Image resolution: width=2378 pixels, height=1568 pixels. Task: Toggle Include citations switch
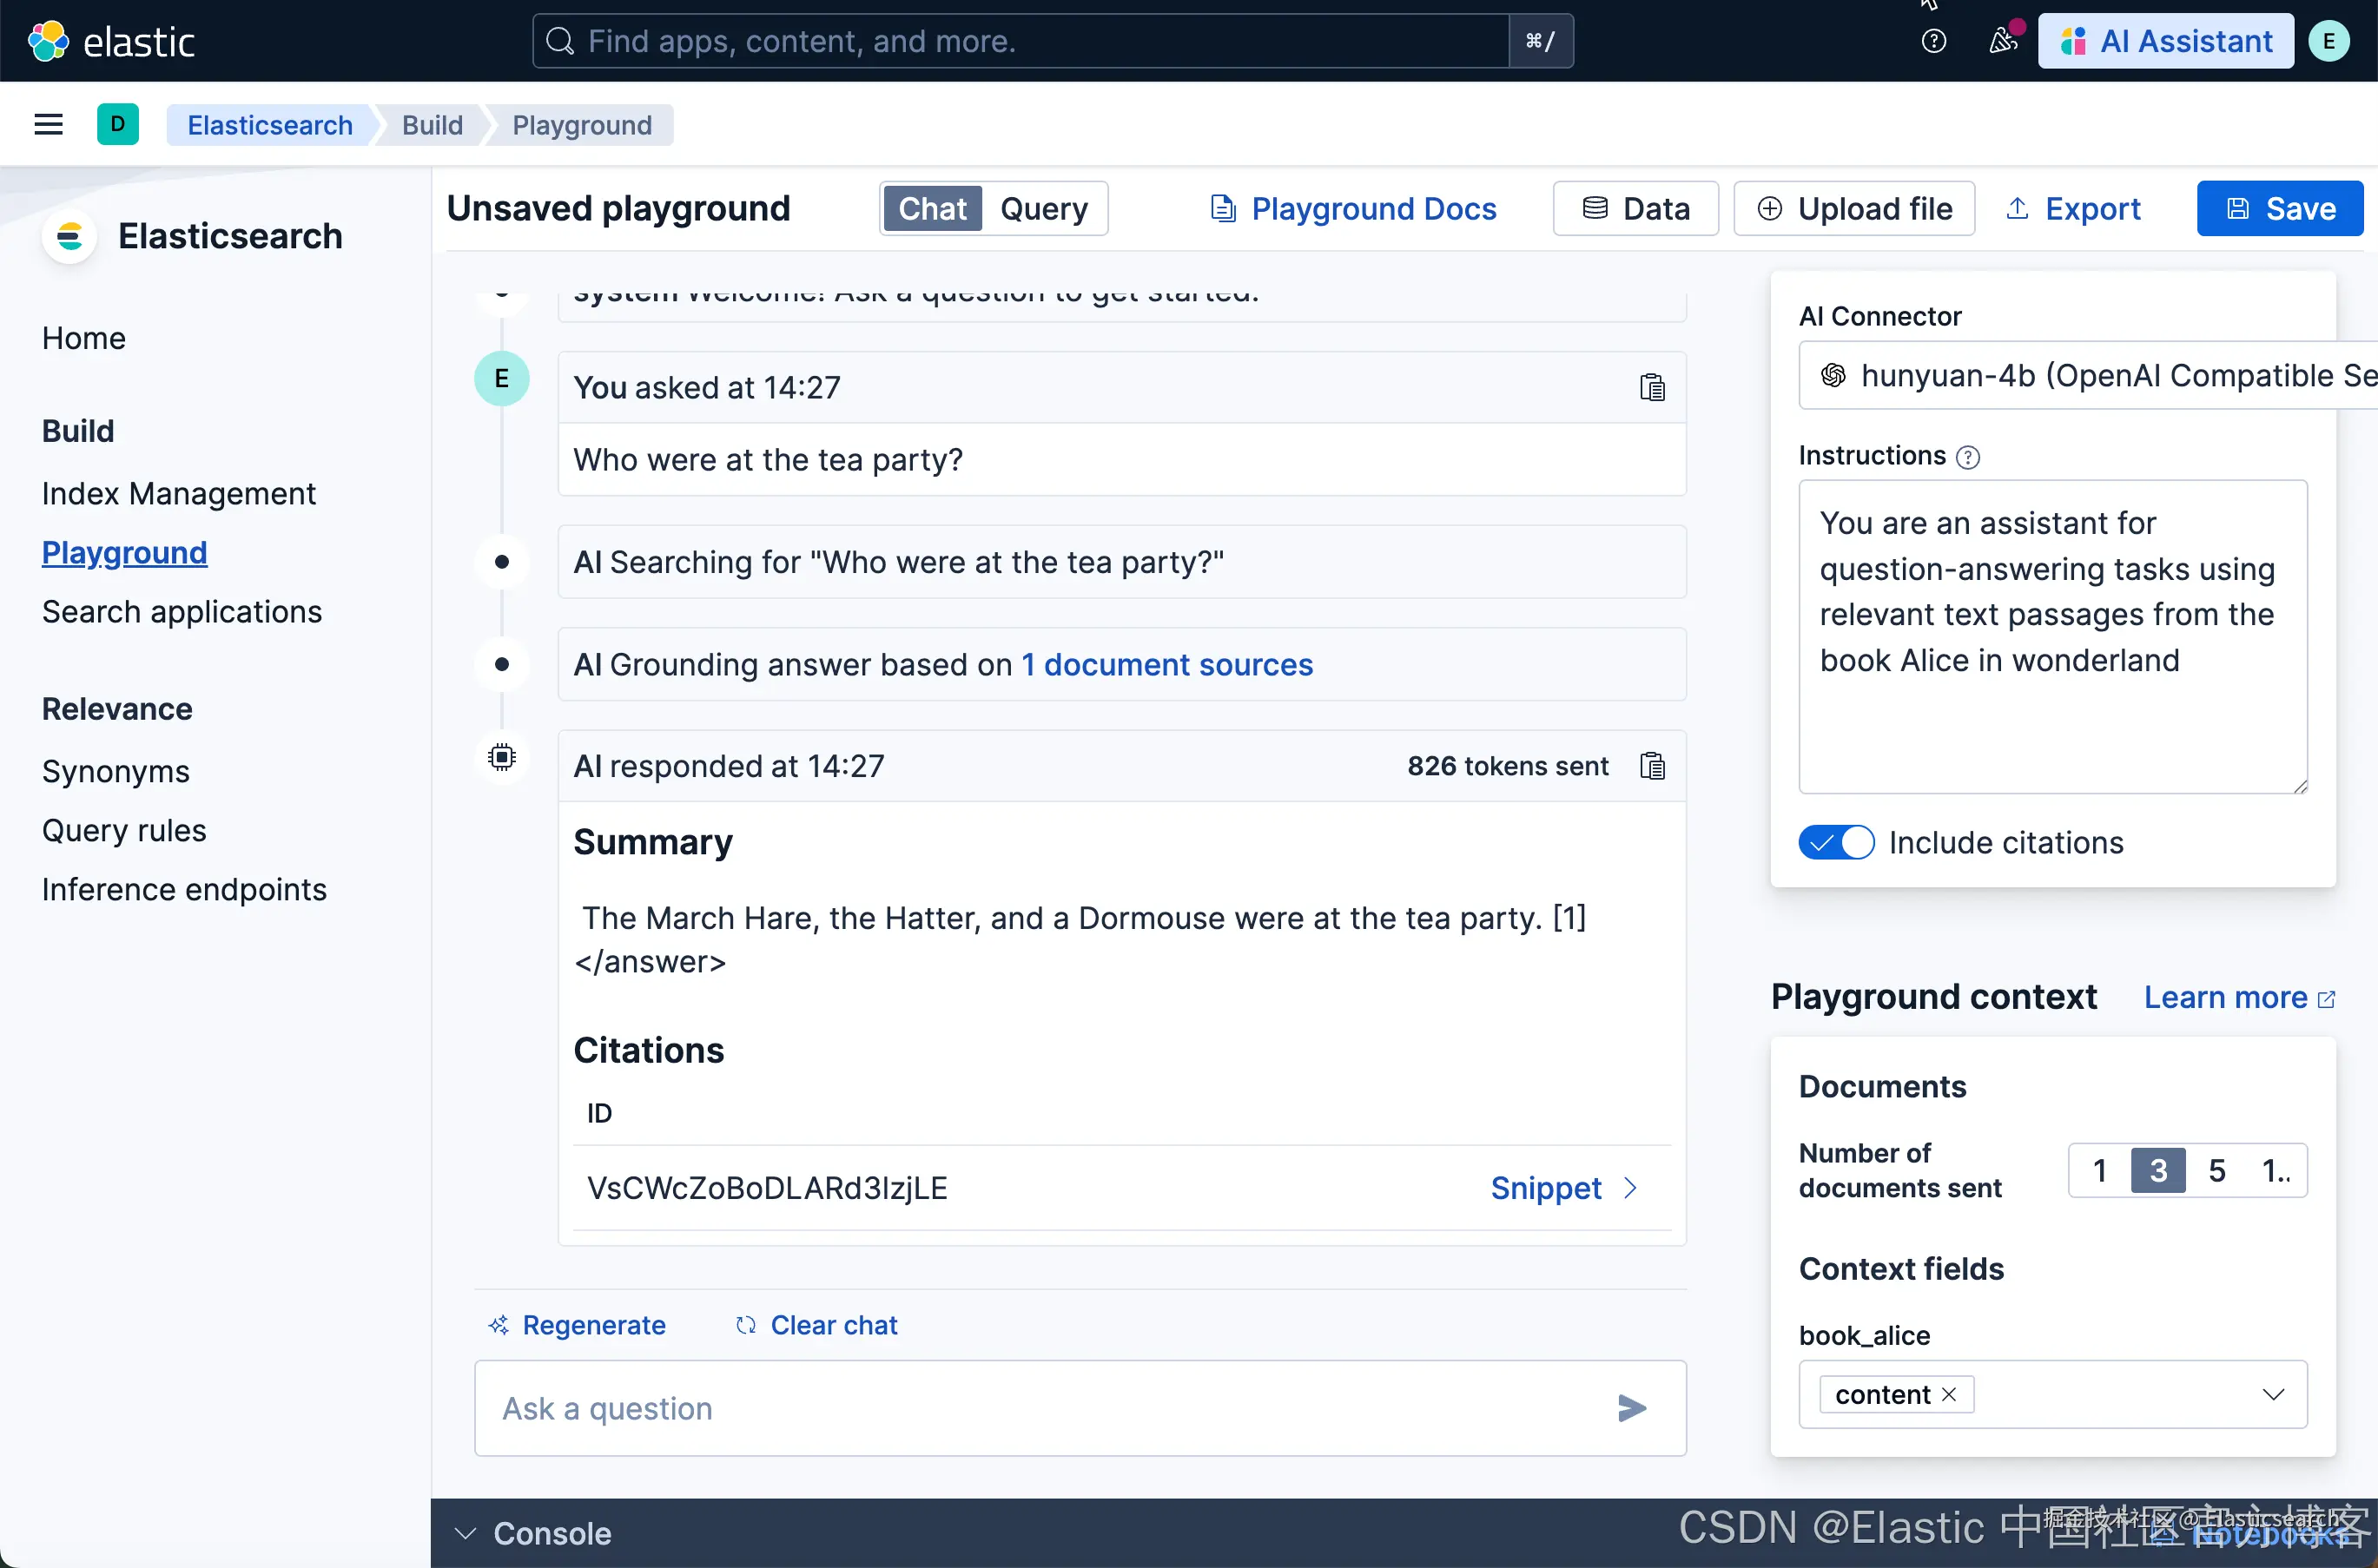[x=1836, y=842]
